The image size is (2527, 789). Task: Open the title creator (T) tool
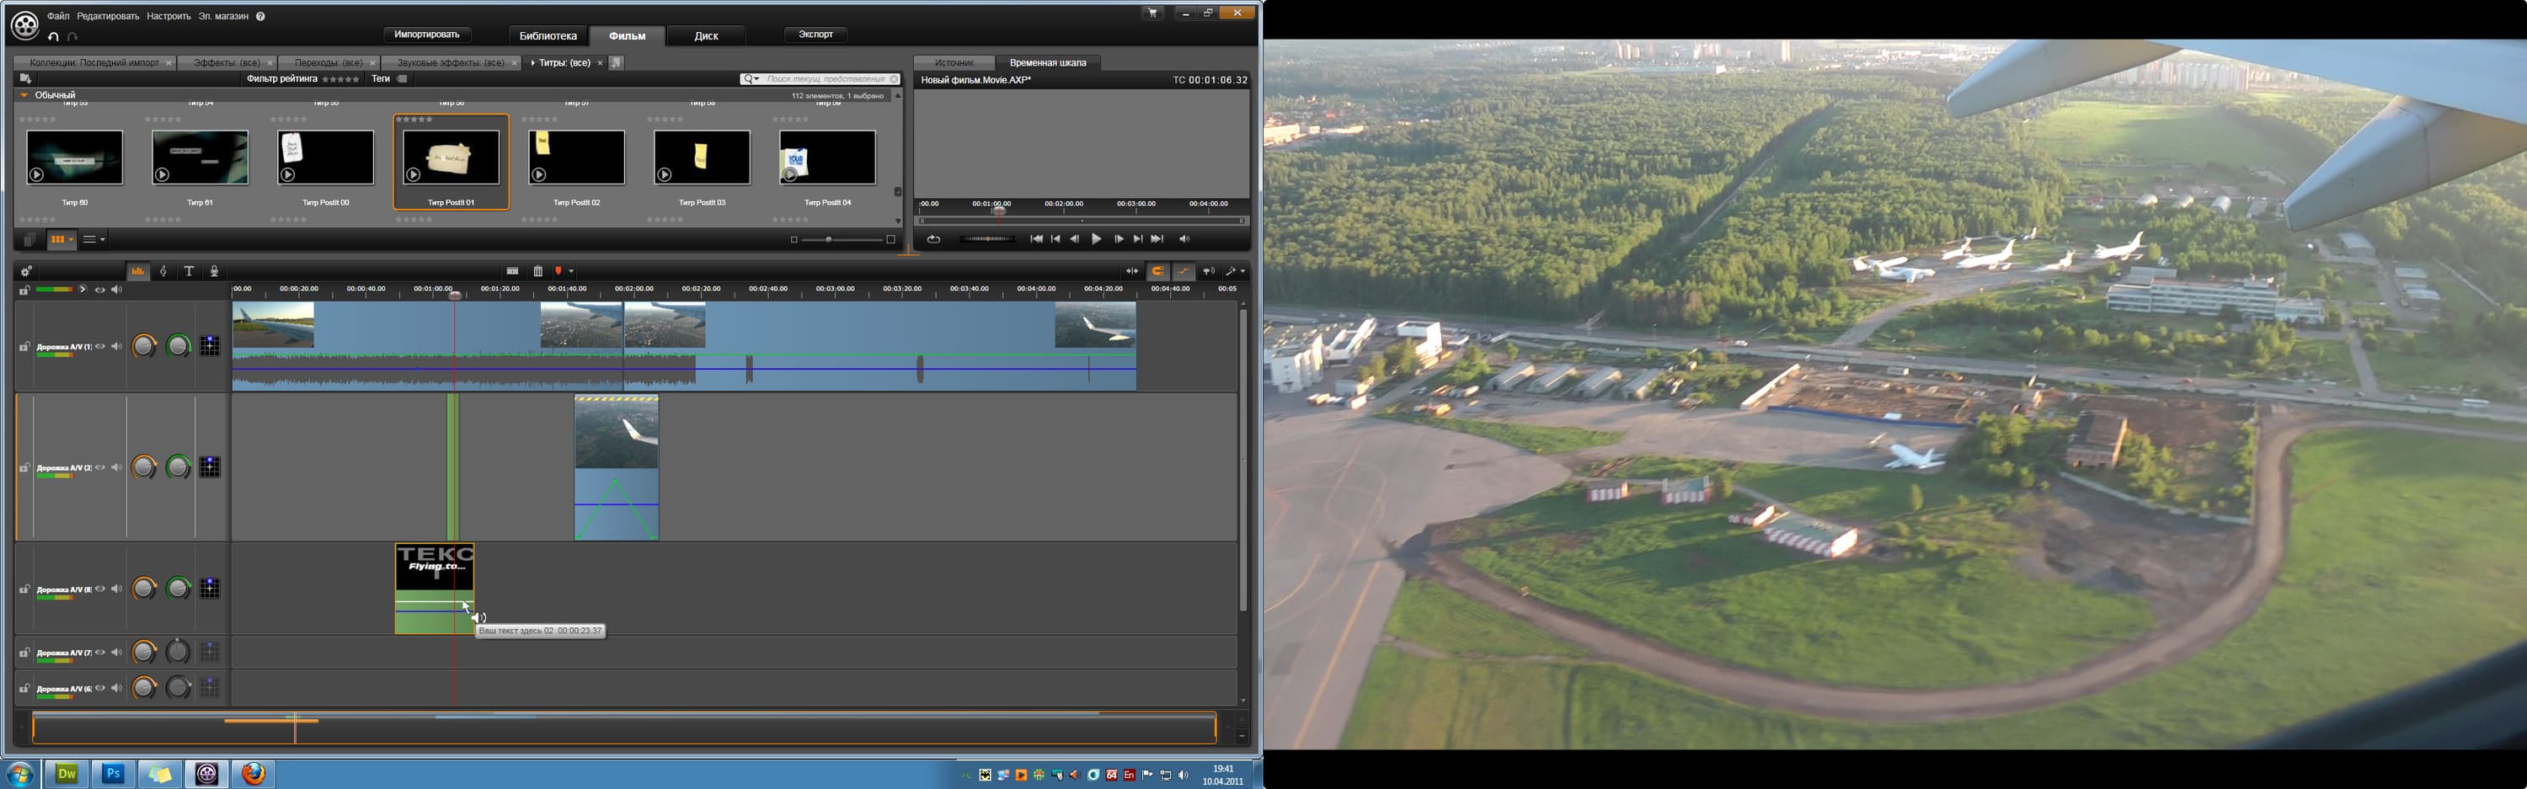coord(190,271)
